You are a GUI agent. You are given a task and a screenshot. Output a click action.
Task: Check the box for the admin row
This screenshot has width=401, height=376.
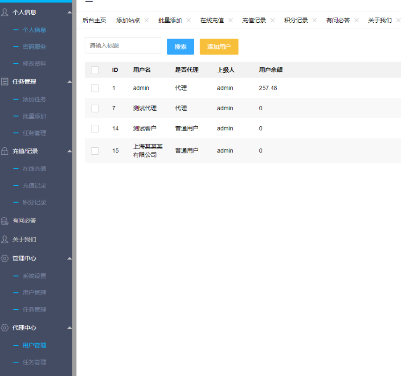95,88
